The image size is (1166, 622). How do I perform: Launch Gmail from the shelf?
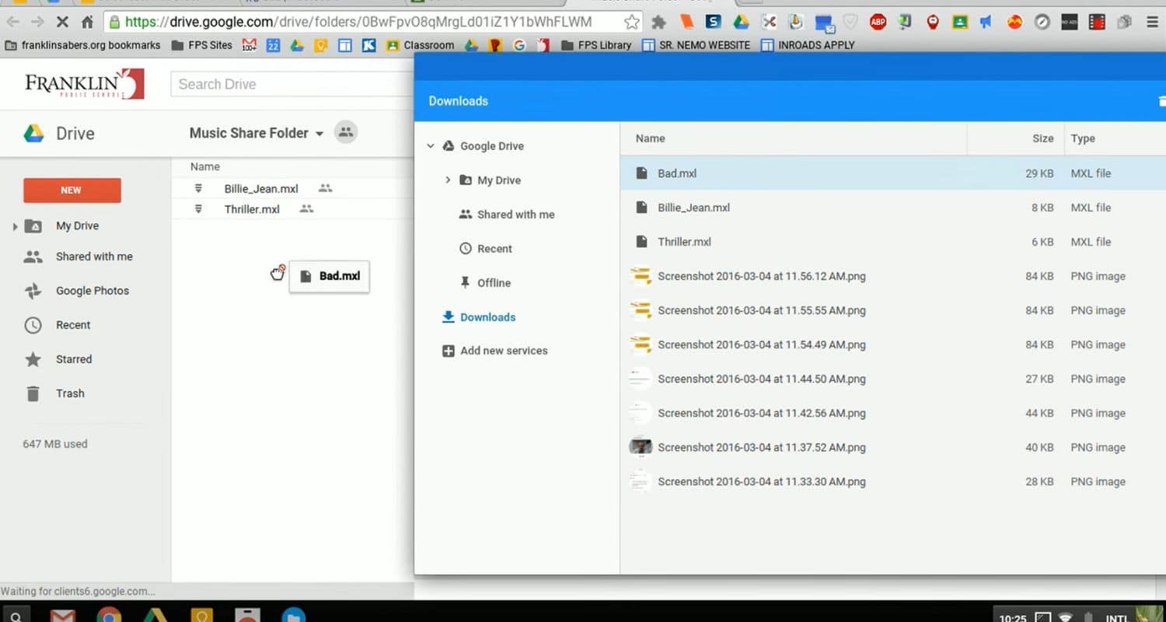[x=62, y=616]
